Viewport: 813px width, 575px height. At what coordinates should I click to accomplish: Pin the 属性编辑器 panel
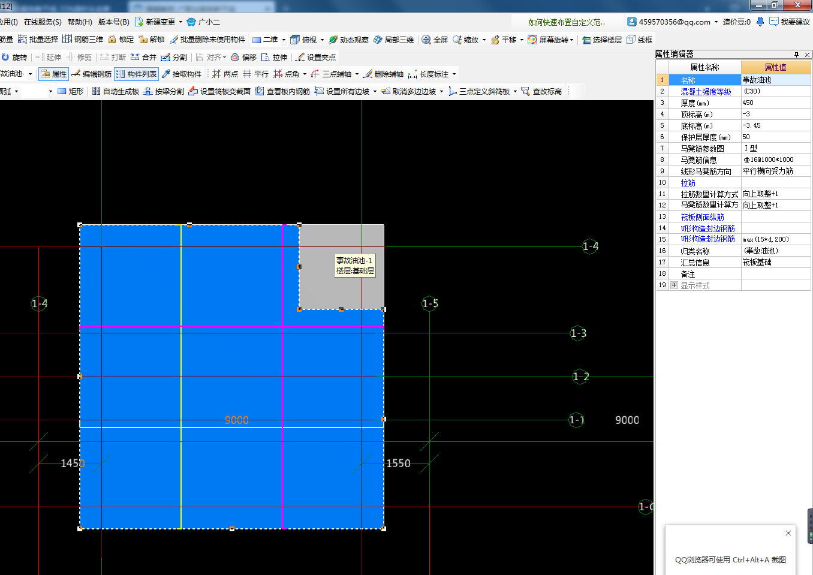(x=797, y=55)
